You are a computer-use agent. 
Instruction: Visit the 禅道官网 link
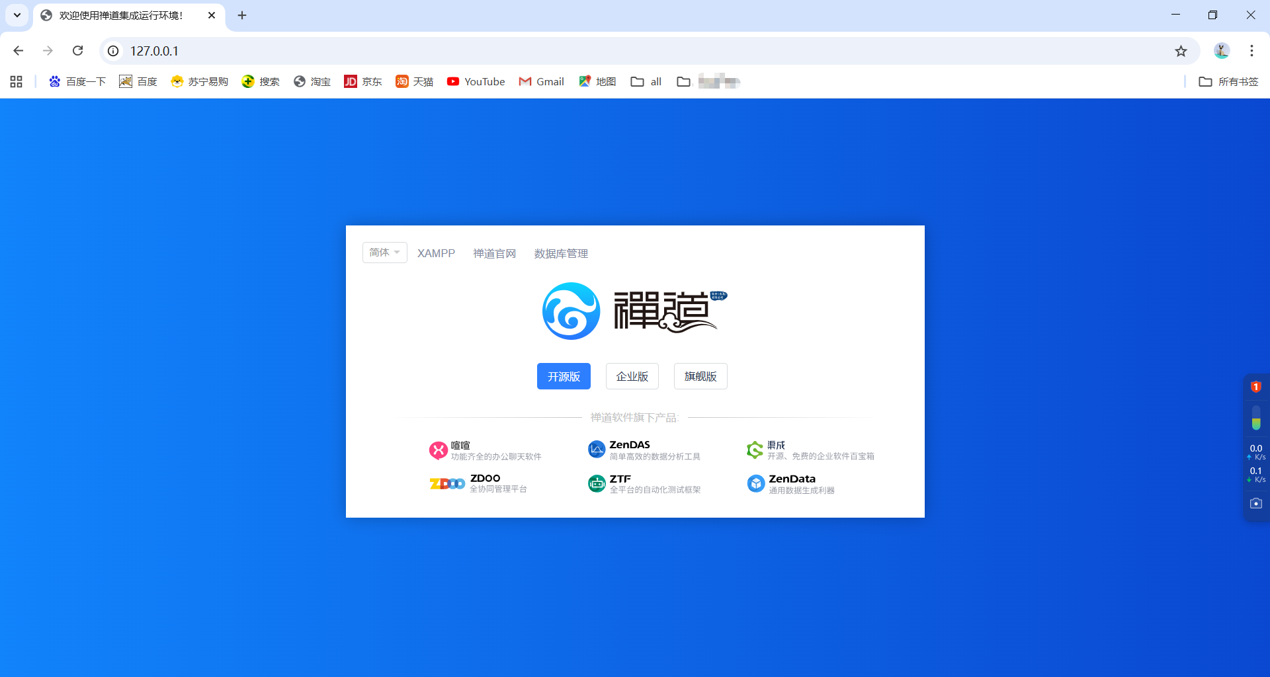[x=494, y=253]
